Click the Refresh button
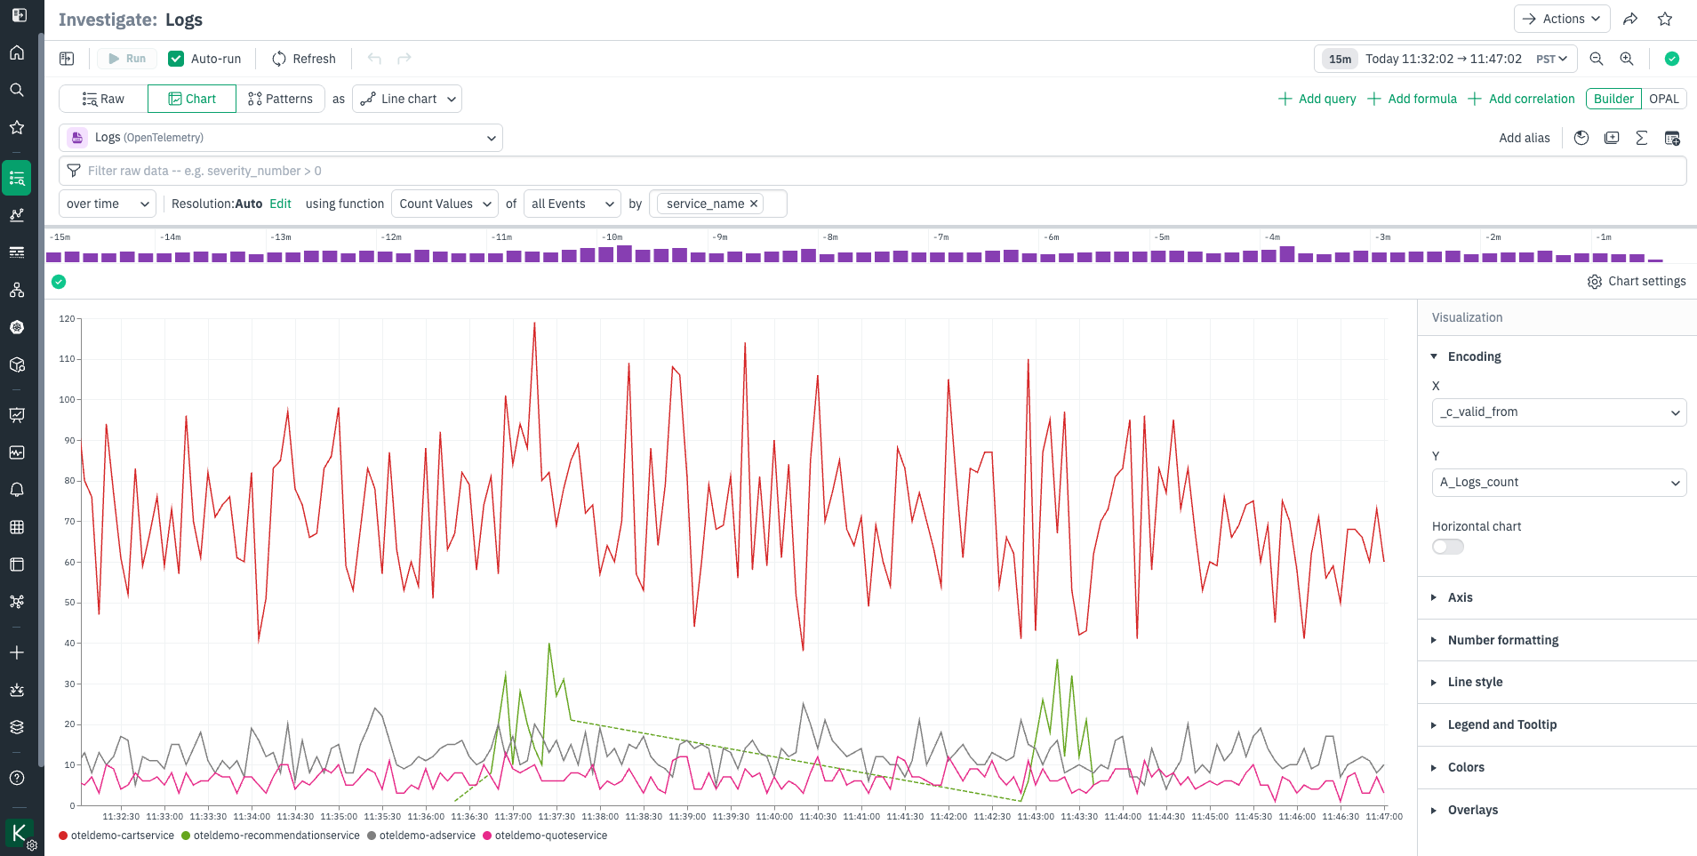 [304, 59]
